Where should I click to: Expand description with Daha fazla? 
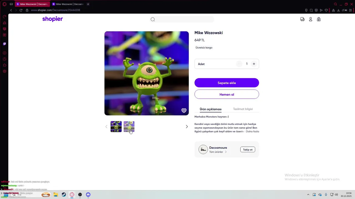pos(252,132)
